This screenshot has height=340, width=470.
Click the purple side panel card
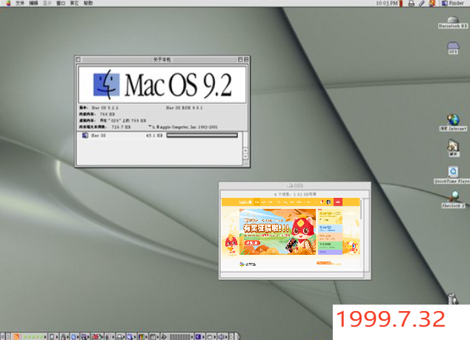[330, 253]
